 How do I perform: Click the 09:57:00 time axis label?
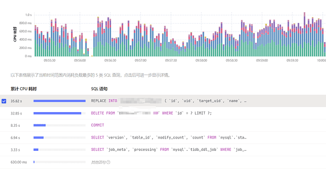pos(140,60)
